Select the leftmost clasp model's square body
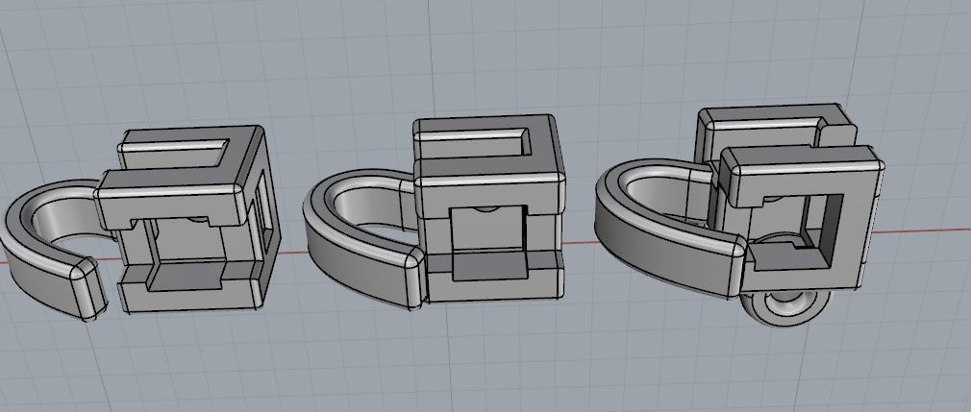The width and height of the screenshot is (971, 412). tap(188, 219)
